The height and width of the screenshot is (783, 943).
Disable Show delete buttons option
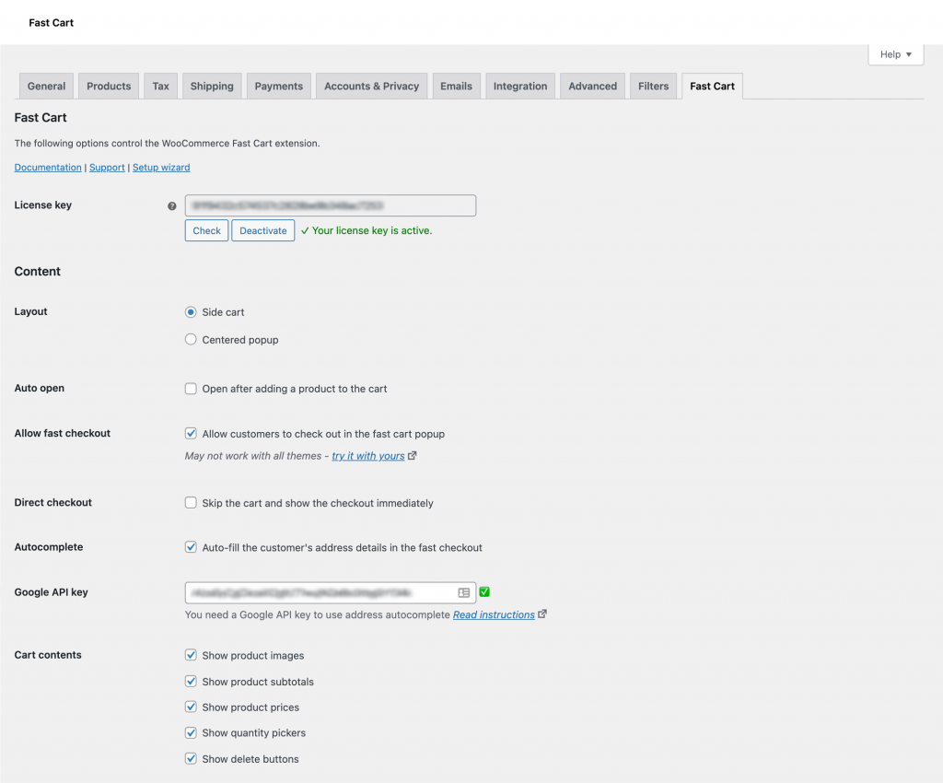point(192,759)
